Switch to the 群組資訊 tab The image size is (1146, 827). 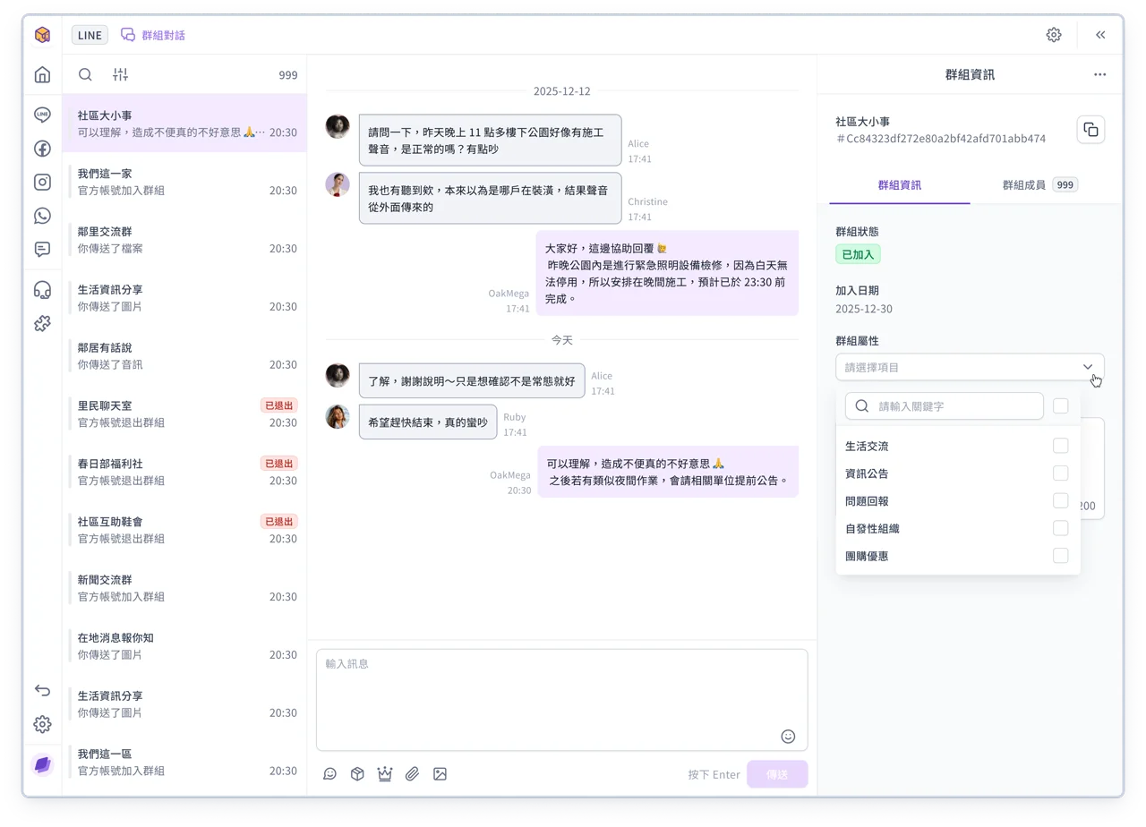900,185
